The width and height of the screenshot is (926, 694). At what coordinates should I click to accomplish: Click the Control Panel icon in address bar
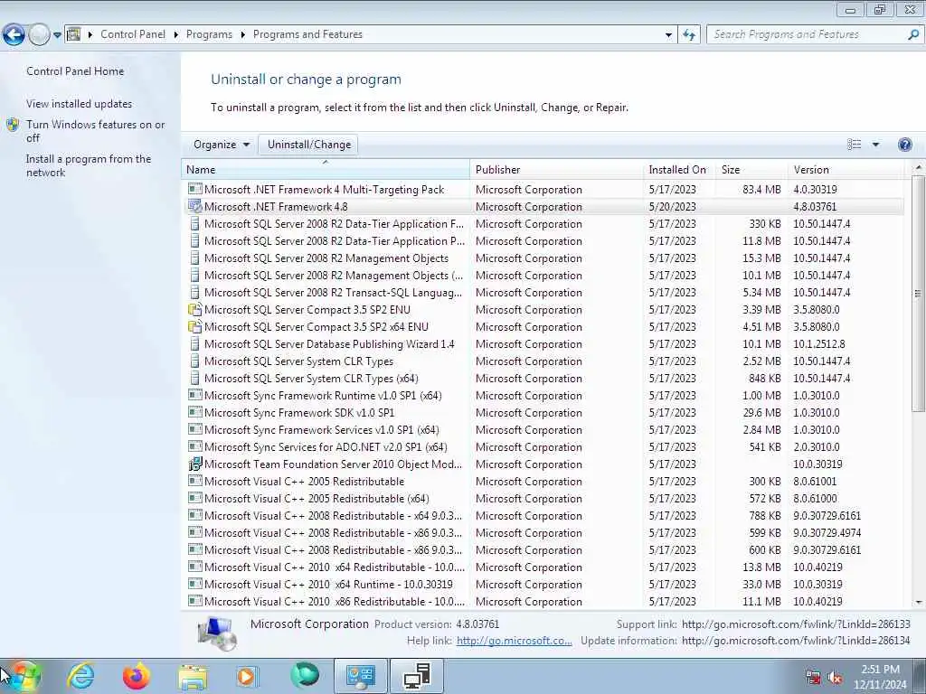(x=74, y=34)
